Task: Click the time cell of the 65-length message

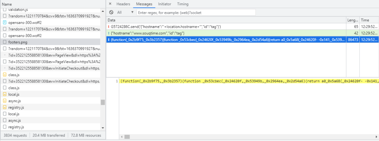Action: tap(369, 27)
